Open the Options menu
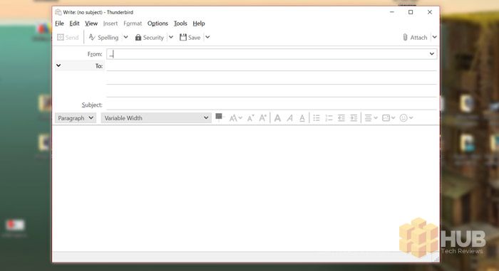This screenshot has width=499, height=271. click(x=158, y=23)
